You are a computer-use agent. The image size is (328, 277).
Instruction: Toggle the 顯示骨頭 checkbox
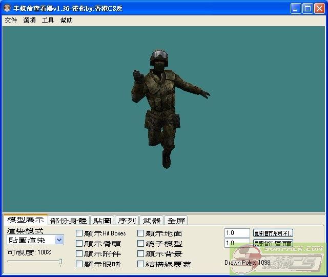[x=79, y=244]
